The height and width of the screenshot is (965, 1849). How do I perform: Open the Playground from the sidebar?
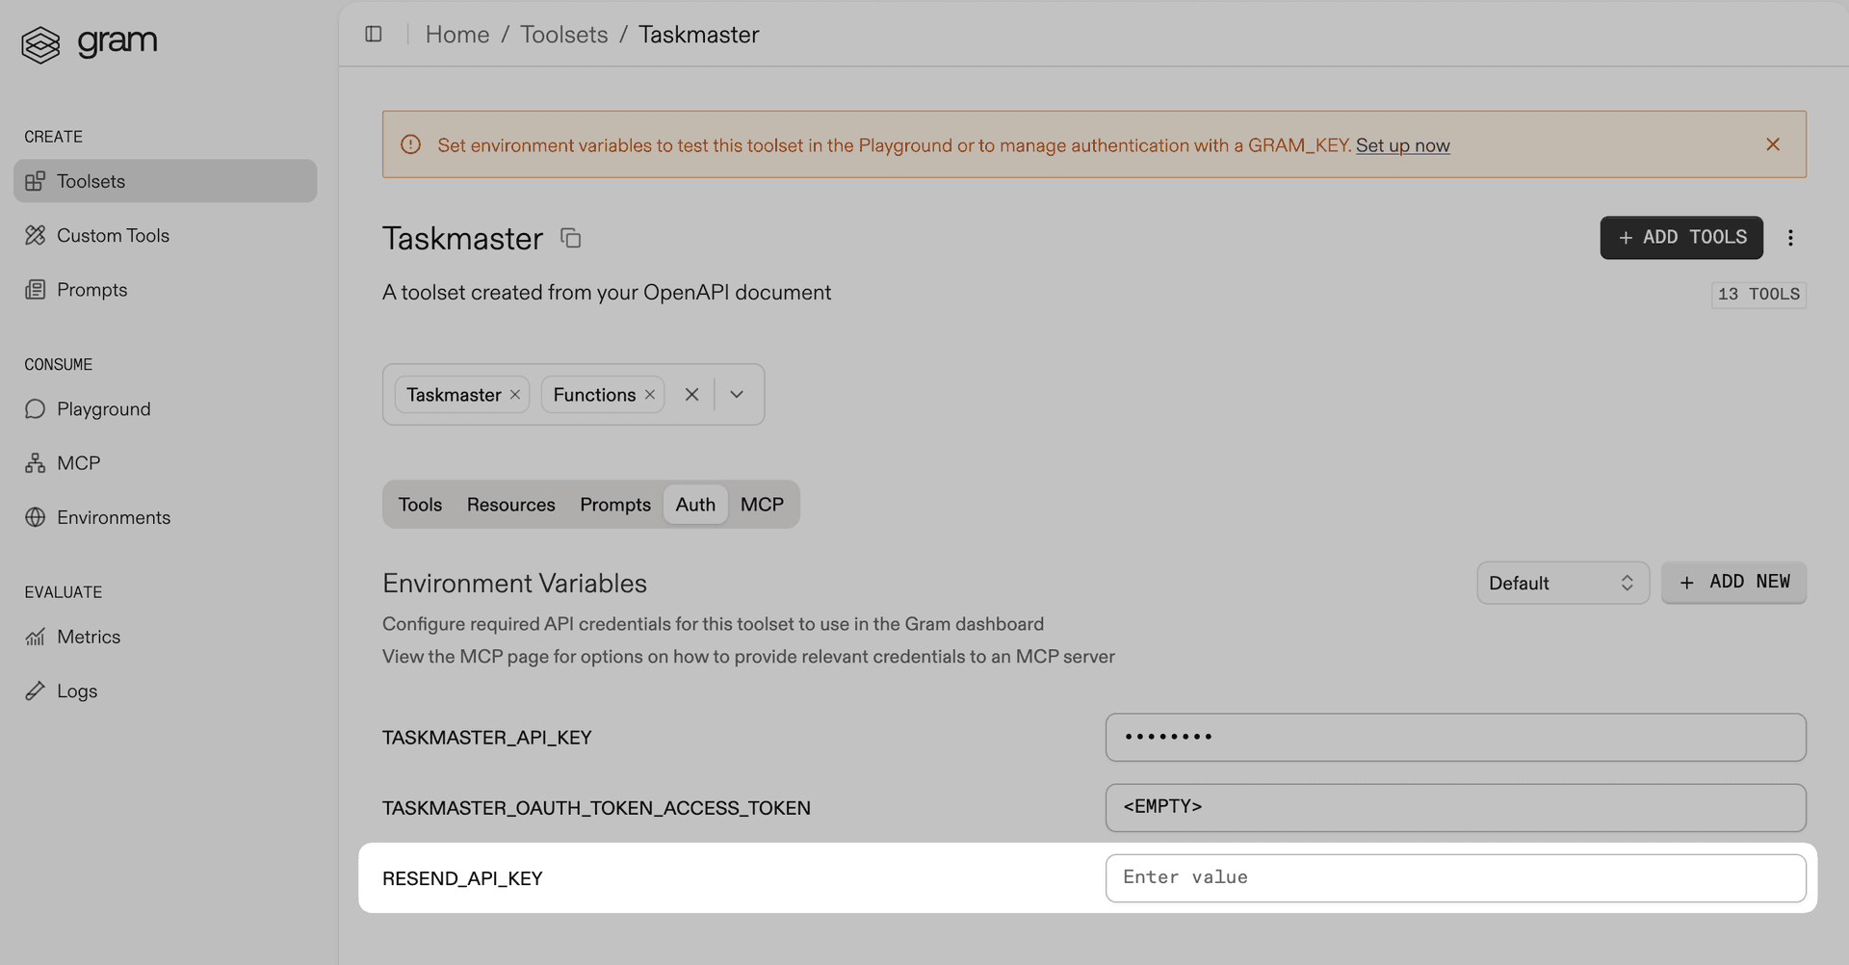click(103, 408)
